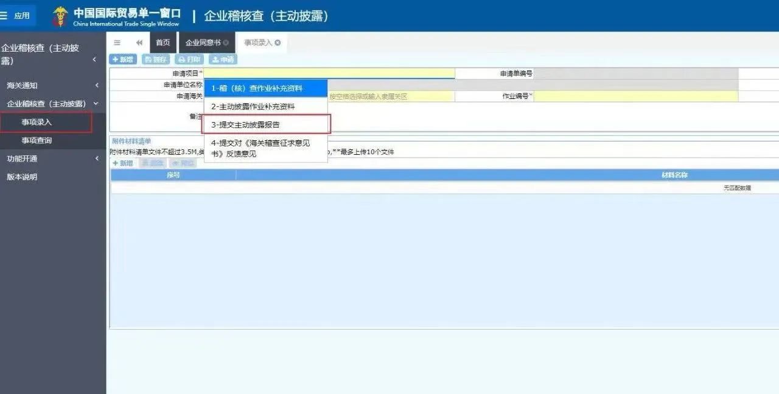This screenshot has height=394, width=779.
Task: Collapse 企业稽核查（主动披露）submenu
Action: point(96,104)
